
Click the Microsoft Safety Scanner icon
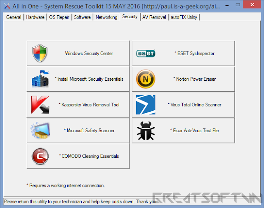(x=40, y=131)
